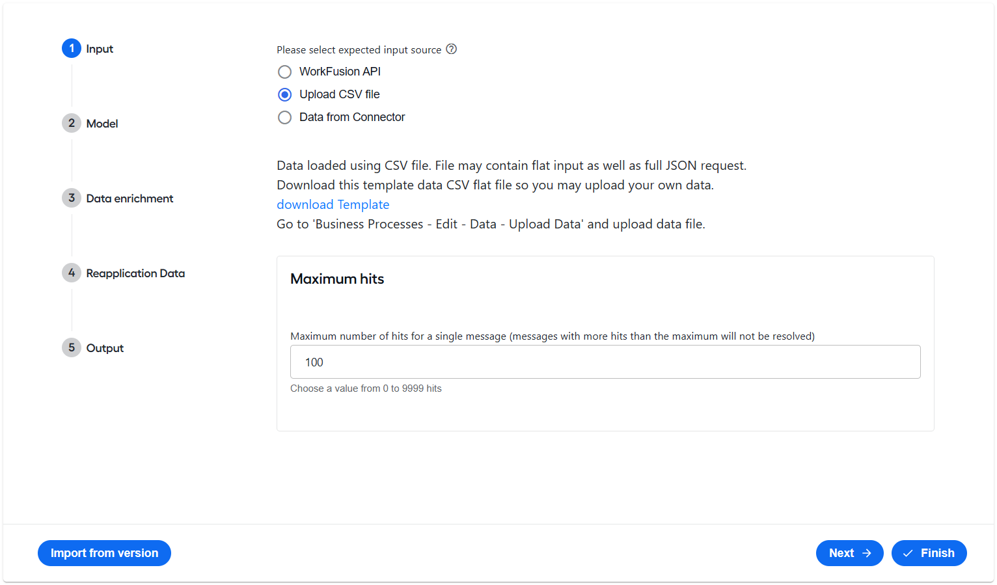The image size is (997, 585).
Task: Jump to the Reapplication Data step
Action: pos(135,273)
